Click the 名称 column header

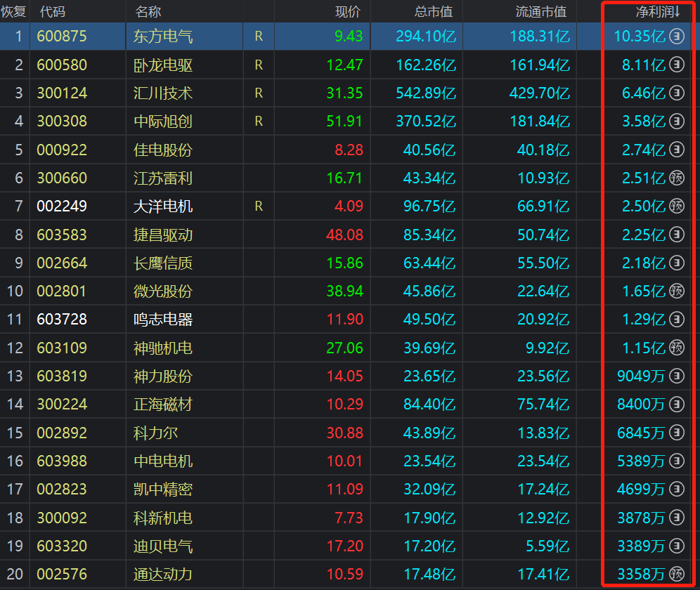pyautogui.click(x=148, y=12)
